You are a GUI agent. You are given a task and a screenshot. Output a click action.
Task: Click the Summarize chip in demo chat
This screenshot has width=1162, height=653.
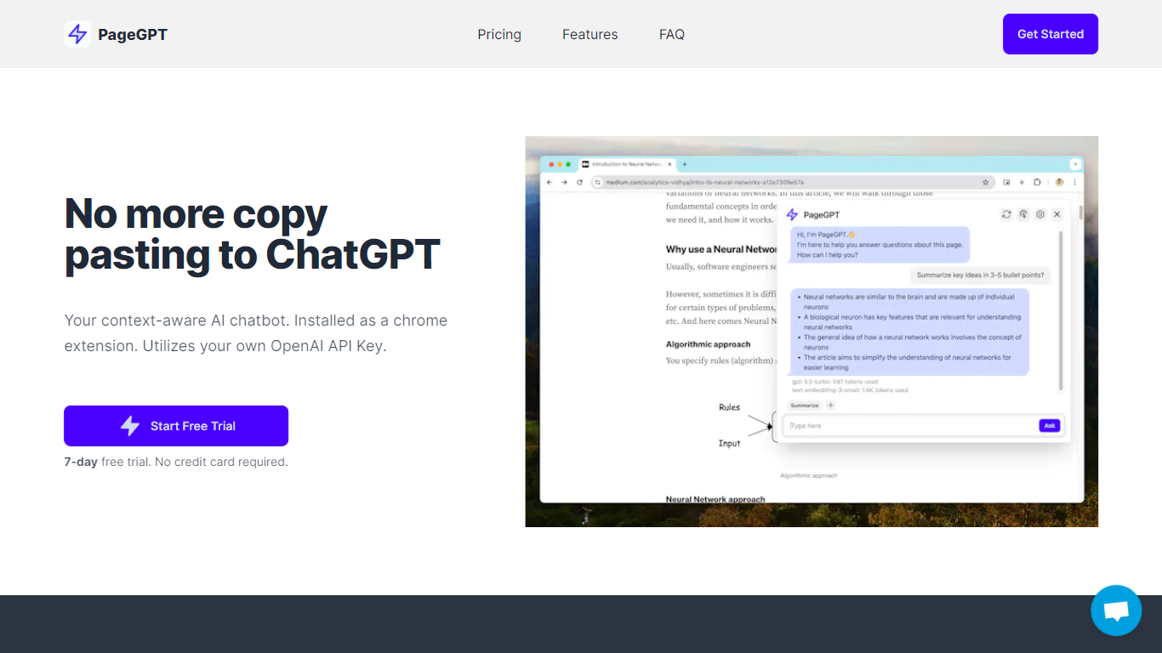click(x=805, y=406)
